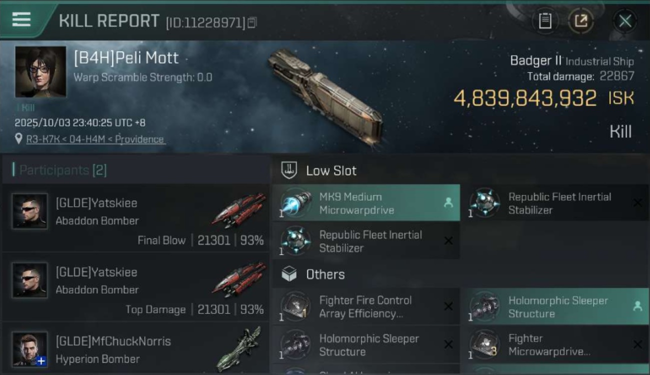Click the Others section cube icon

click(x=289, y=274)
